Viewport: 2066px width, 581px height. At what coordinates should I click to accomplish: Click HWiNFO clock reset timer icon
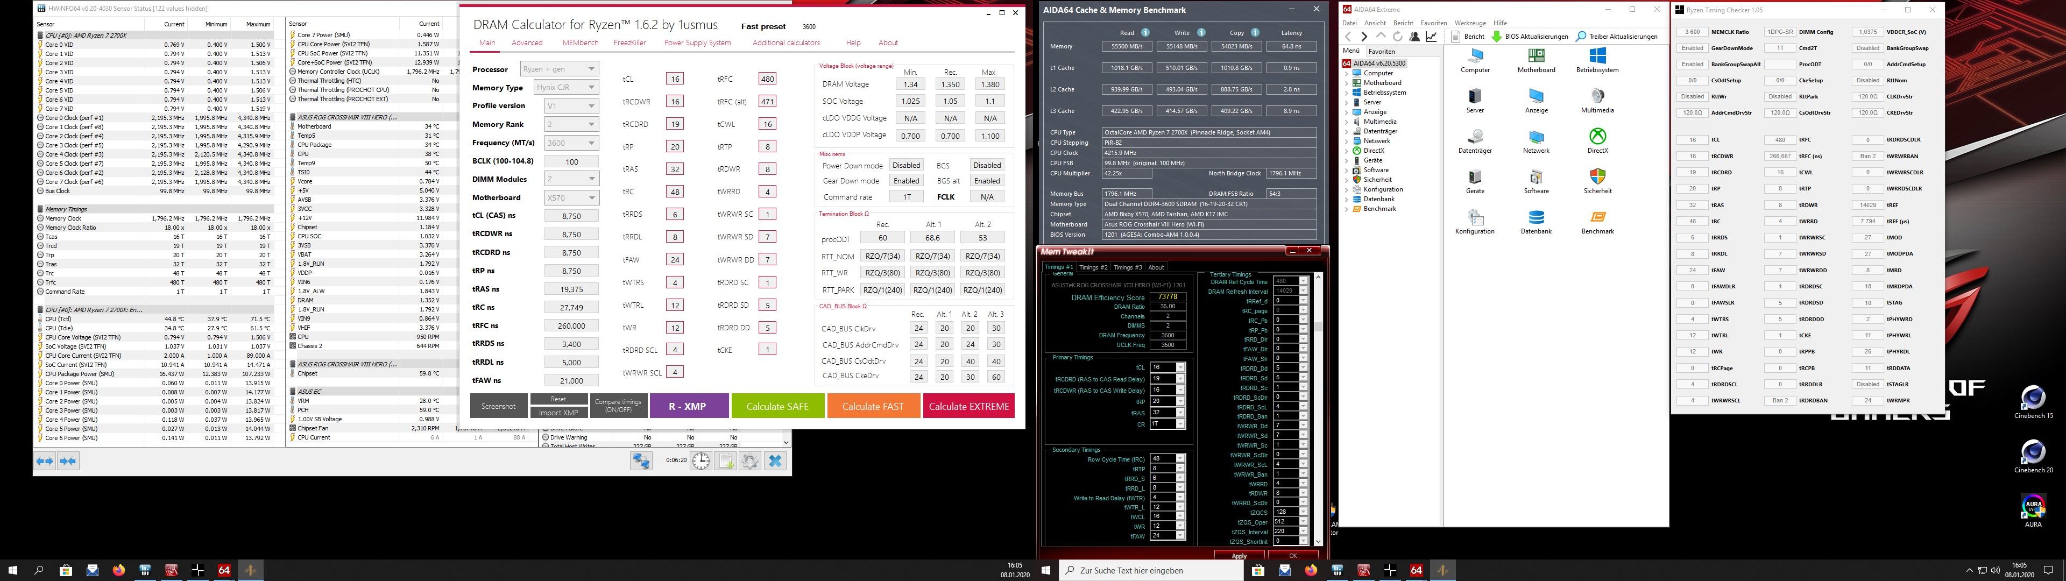pyautogui.click(x=701, y=460)
